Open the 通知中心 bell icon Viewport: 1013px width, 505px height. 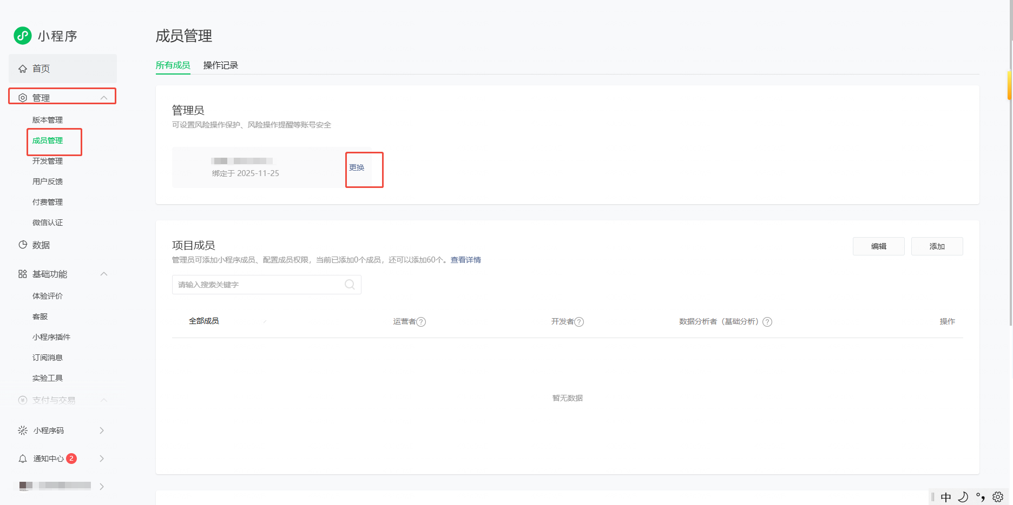(22, 458)
